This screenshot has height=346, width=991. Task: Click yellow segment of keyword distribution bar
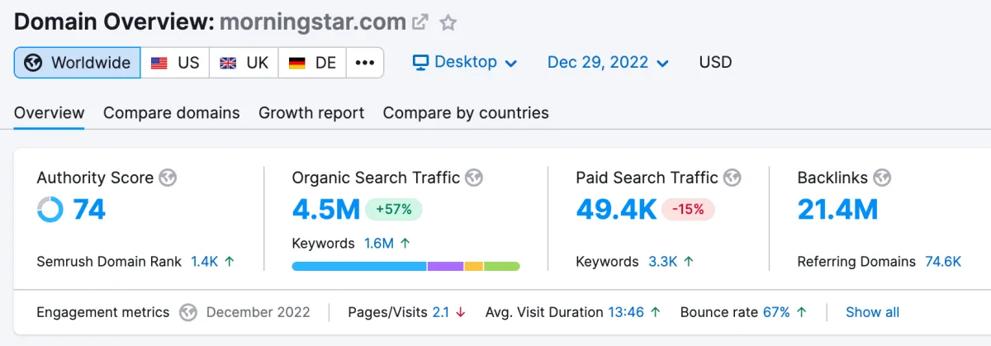(474, 267)
